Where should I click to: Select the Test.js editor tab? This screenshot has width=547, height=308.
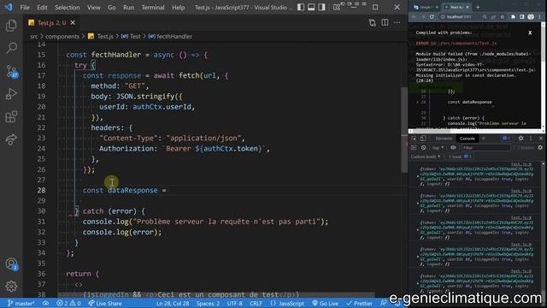[x=51, y=23]
